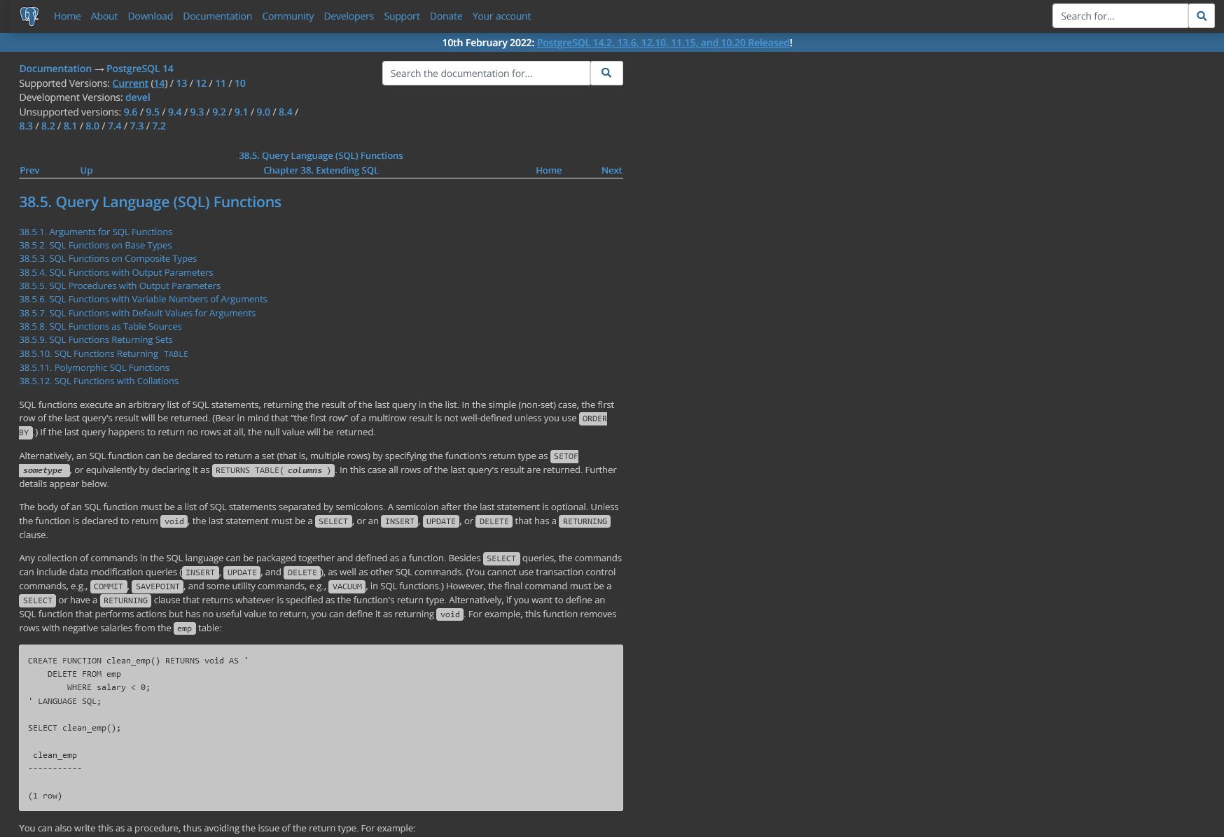
Task: Click the '(1 row)' output text
Action: (x=45, y=796)
